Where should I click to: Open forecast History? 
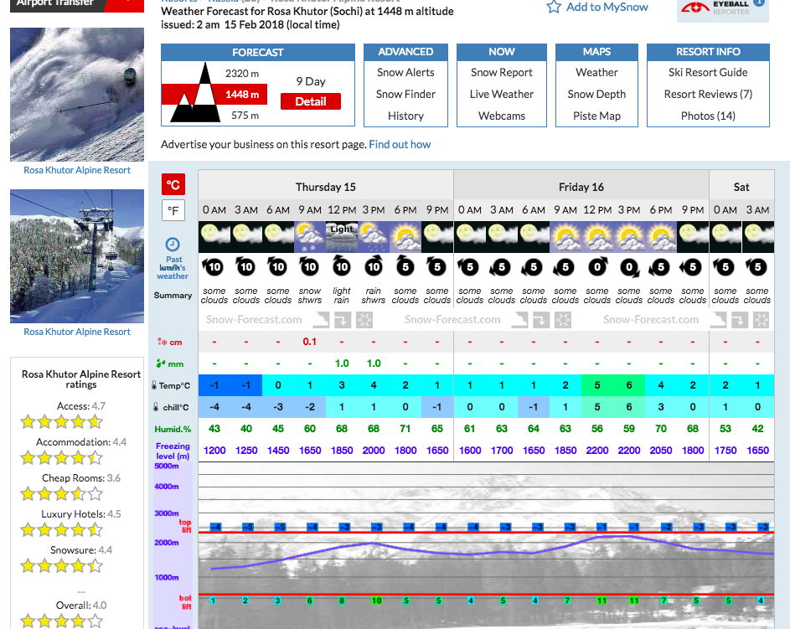tap(405, 116)
